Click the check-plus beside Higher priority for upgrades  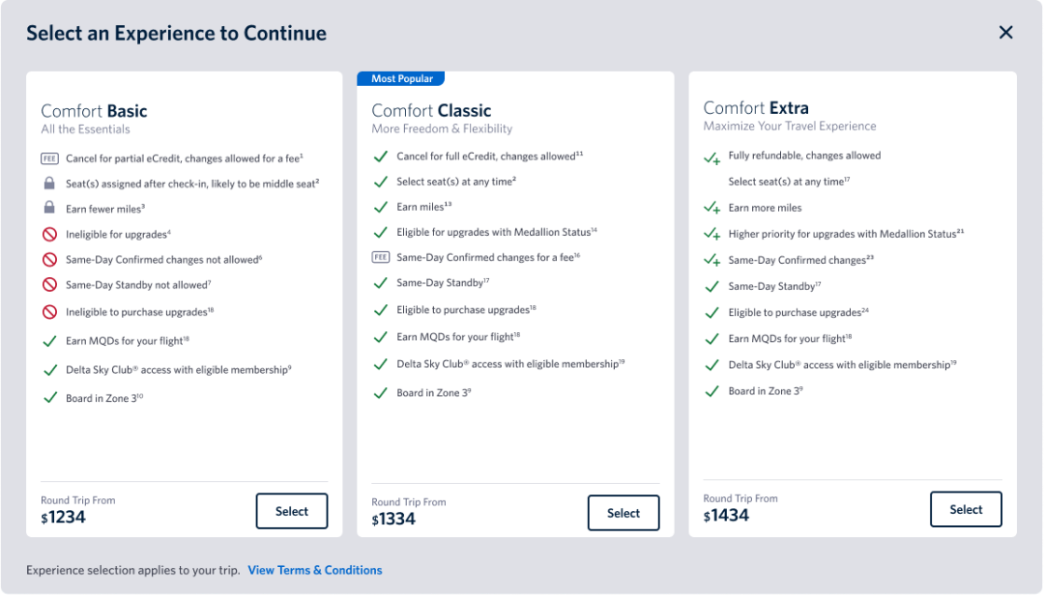click(x=712, y=233)
